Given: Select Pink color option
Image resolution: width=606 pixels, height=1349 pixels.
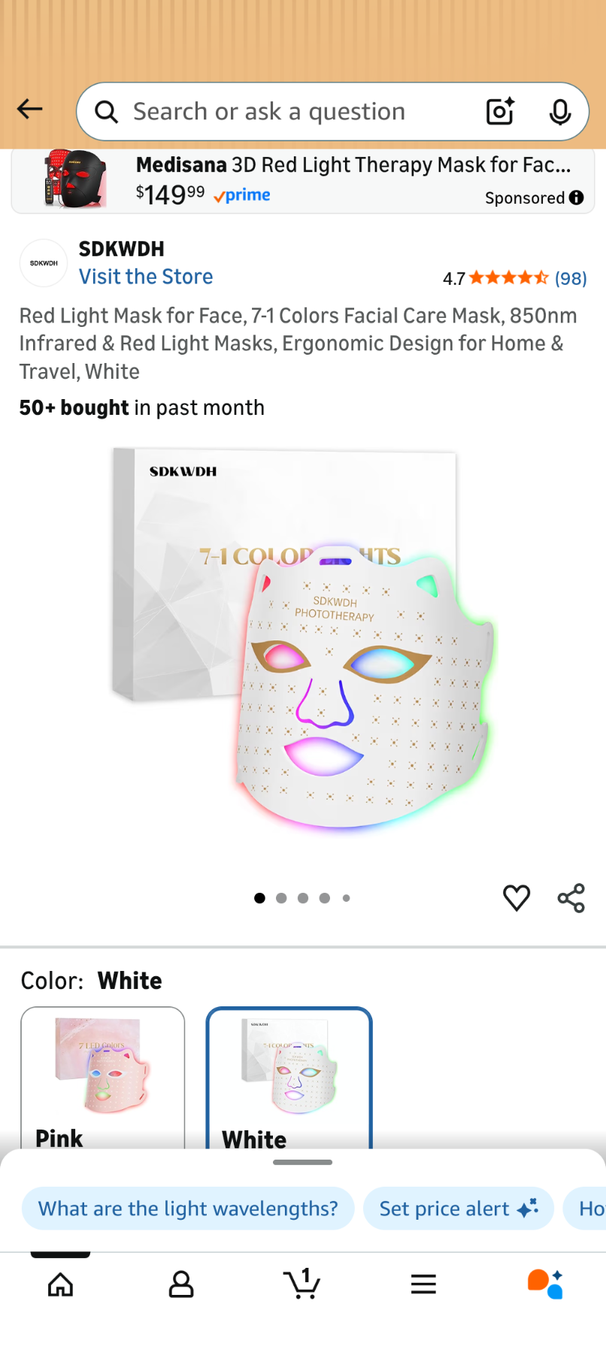Looking at the screenshot, I should click(x=103, y=1078).
